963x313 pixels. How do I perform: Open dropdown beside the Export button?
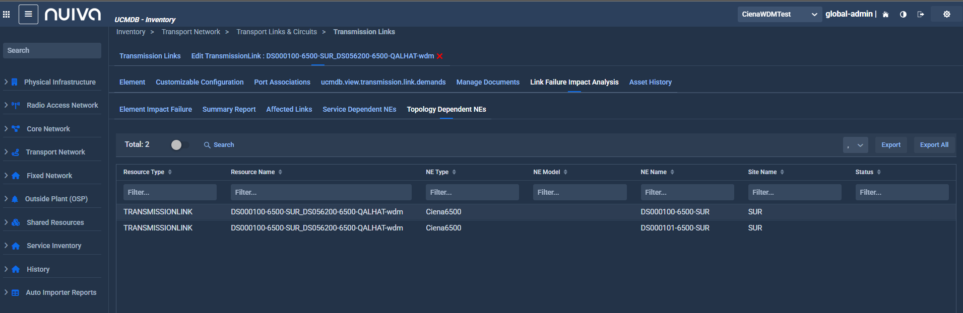point(855,145)
